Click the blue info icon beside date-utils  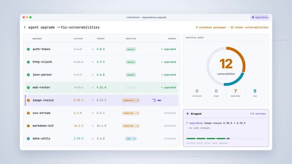pos(28,138)
